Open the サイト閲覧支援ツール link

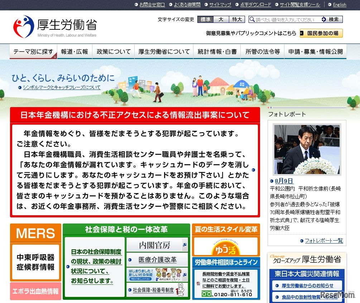click(x=300, y=5)
